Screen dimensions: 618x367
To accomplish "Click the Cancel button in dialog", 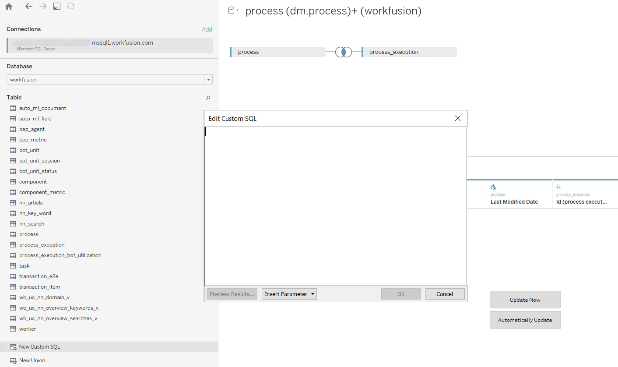I will pos(445,294).
